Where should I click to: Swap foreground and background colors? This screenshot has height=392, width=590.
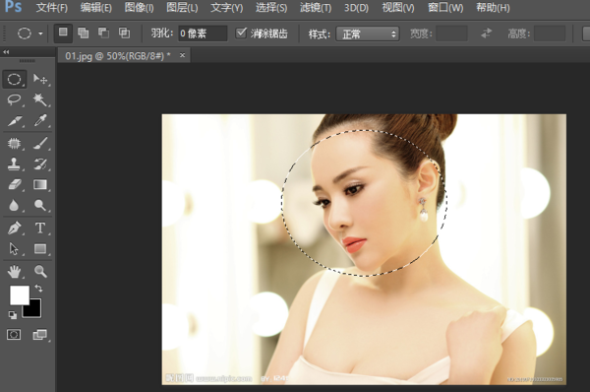pos(38,289)
